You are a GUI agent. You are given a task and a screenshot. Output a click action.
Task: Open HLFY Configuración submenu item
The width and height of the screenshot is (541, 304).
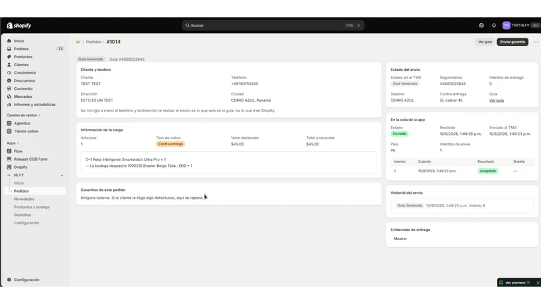tap(26, 223)
